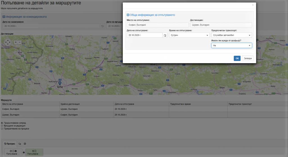Click the clock icon in green progress step
Viewport: 288px width, 157px height.
tap(33, 151)
